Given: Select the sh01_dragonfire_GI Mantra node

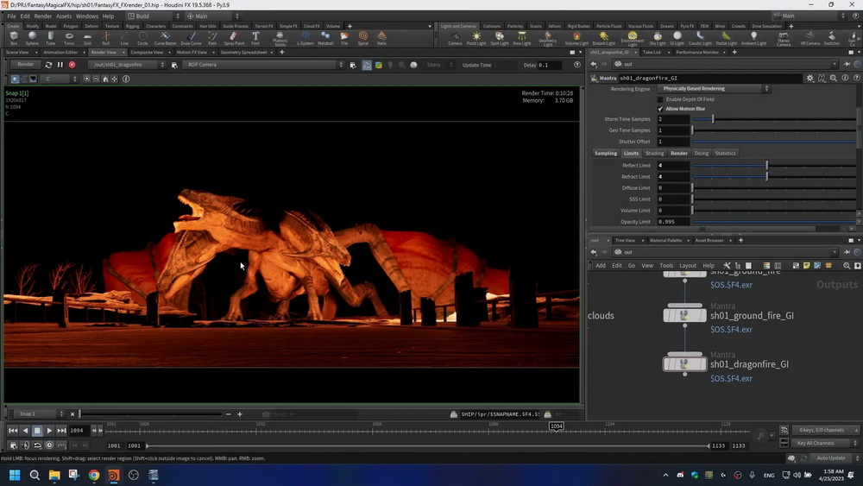Looking at the screenshot, I should 684,363.
